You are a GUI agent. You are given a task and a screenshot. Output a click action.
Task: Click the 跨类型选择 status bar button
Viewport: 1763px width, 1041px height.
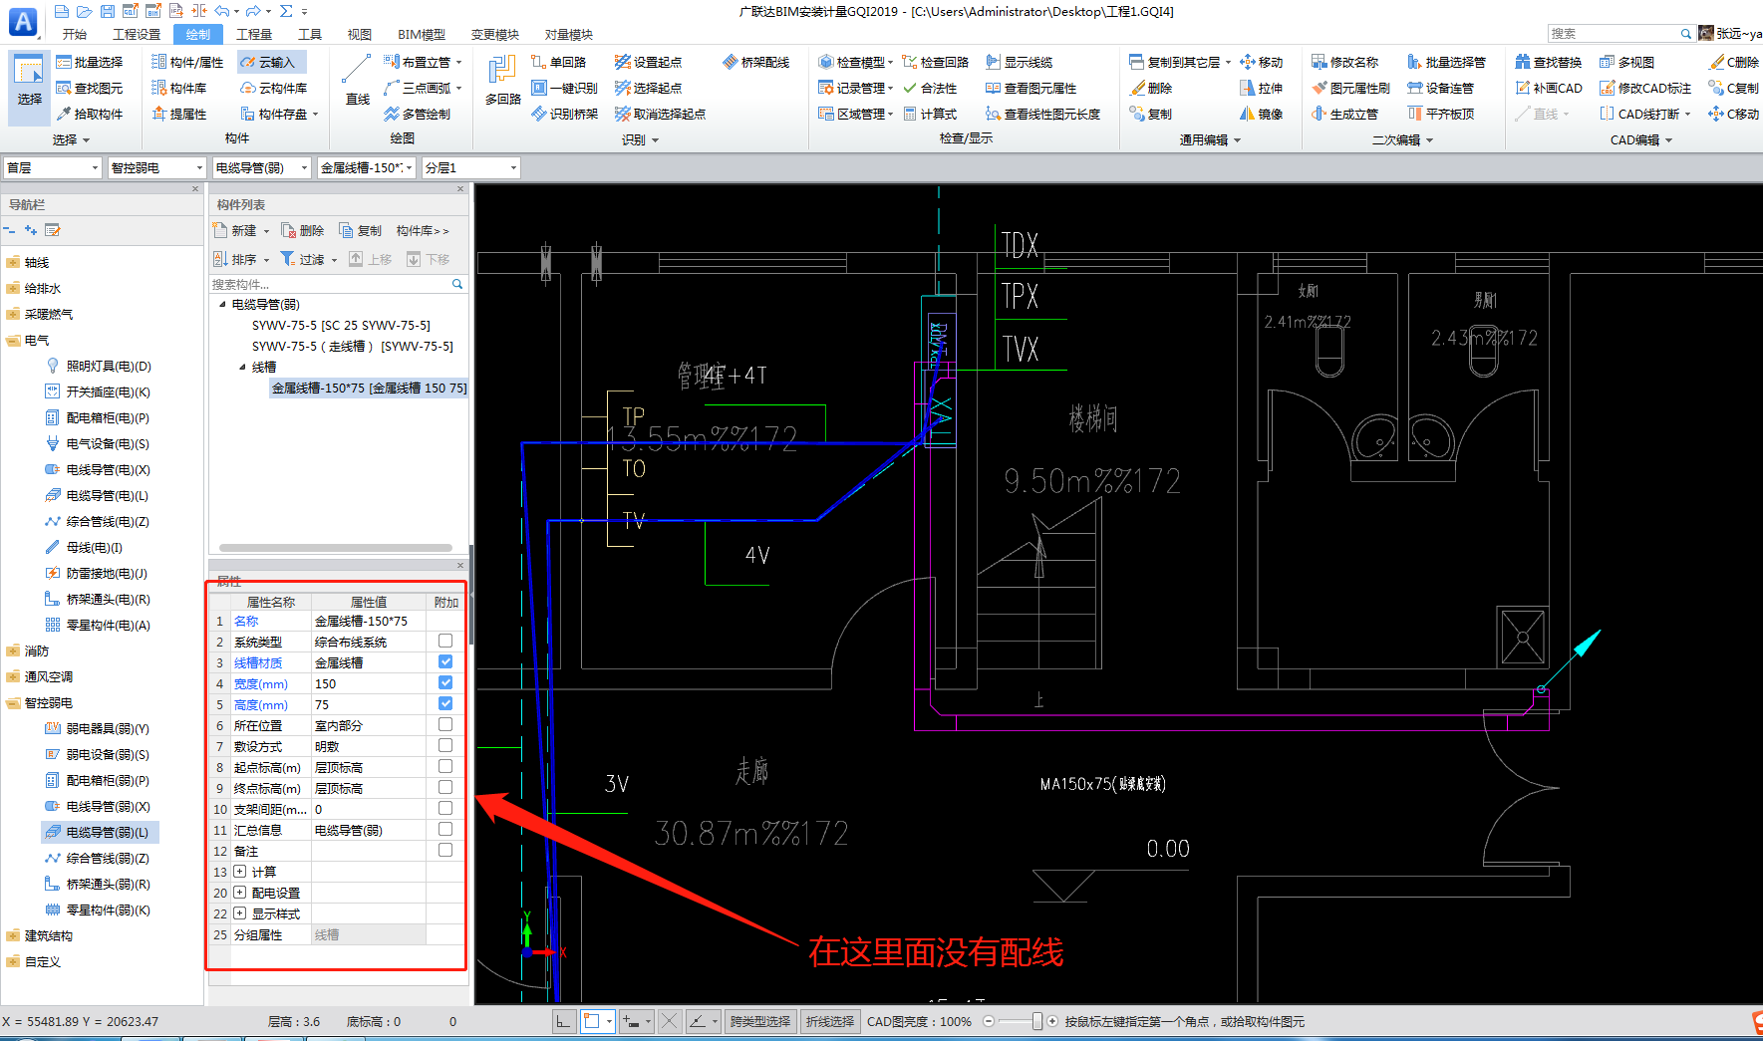pyautogui.click(x=760, y=1021)
